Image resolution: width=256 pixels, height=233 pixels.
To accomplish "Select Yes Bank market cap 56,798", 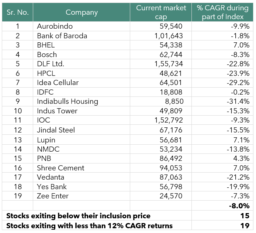I will [x=171, y=187].
